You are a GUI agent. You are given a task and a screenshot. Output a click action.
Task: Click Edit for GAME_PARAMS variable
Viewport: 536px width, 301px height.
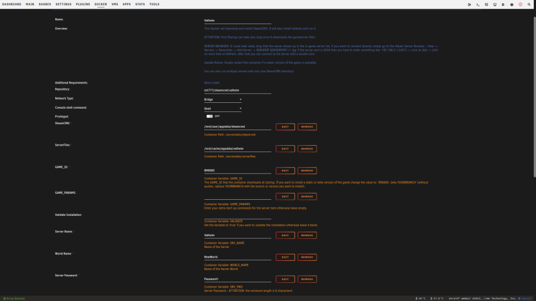[285, 197]
